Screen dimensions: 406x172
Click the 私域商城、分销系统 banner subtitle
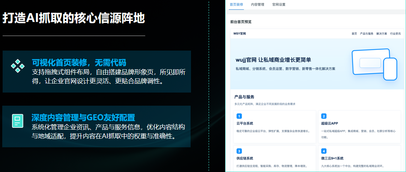[285, 69]
